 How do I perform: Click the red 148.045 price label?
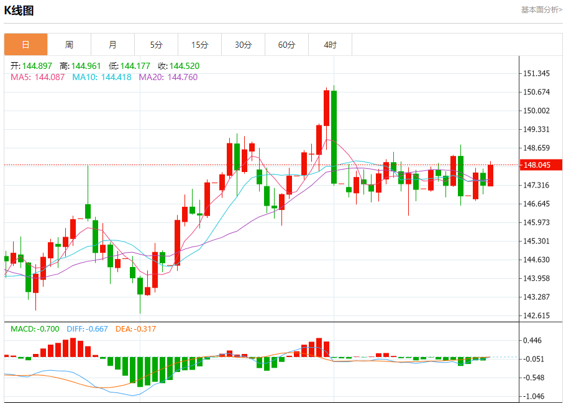click(541, 165)
